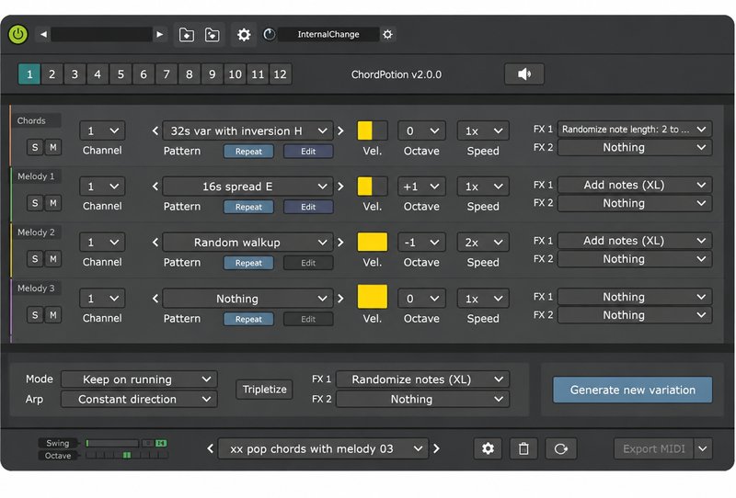Open the Arp dropdown Constant direction
736x498 pixels.
click(x=139, y=400)
